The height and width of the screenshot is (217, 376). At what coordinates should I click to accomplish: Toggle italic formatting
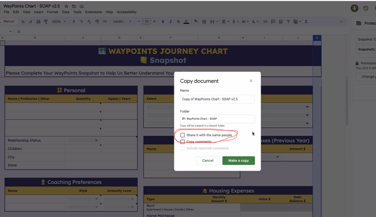point(170,22)
